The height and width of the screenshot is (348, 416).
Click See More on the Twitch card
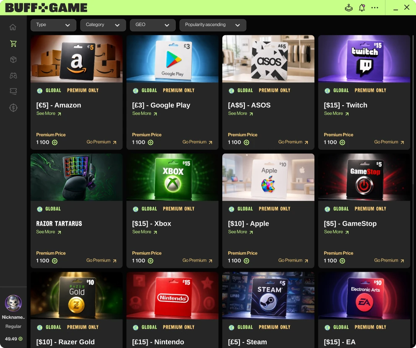click(x=336, y=114)
